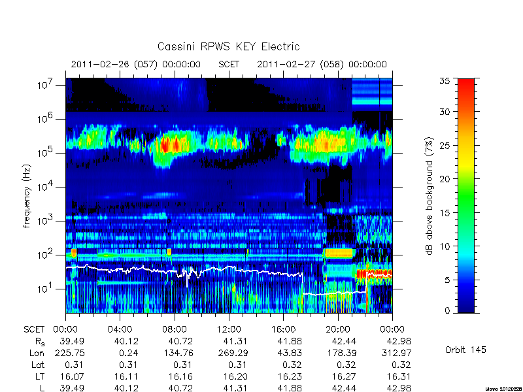Click the LT value '16.07'
Viewport: 523px width, 392px height.
(72, 377)
